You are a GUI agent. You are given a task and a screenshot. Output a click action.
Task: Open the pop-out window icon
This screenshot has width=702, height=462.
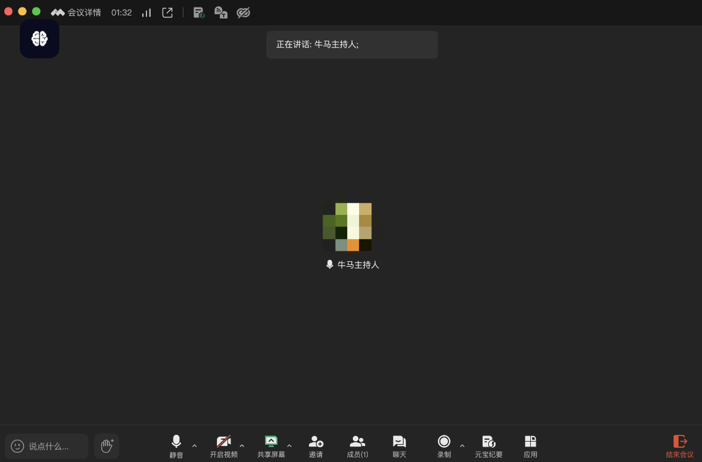167,12
